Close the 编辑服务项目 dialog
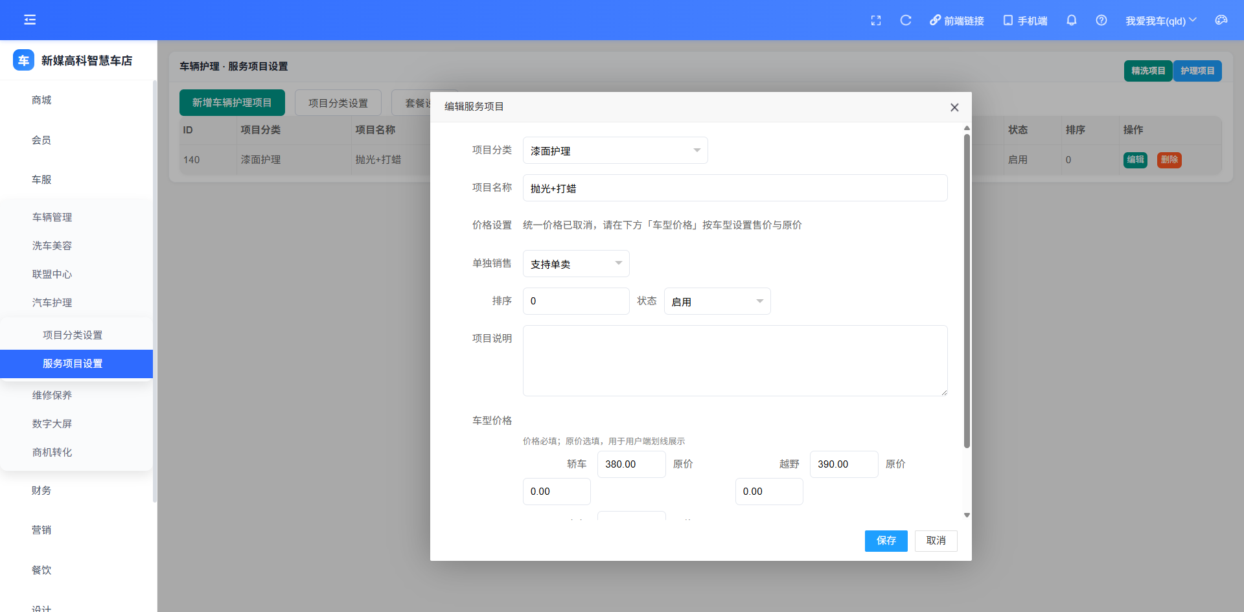The width and height of the screenshot is (1244, 612). pos(954,108)
